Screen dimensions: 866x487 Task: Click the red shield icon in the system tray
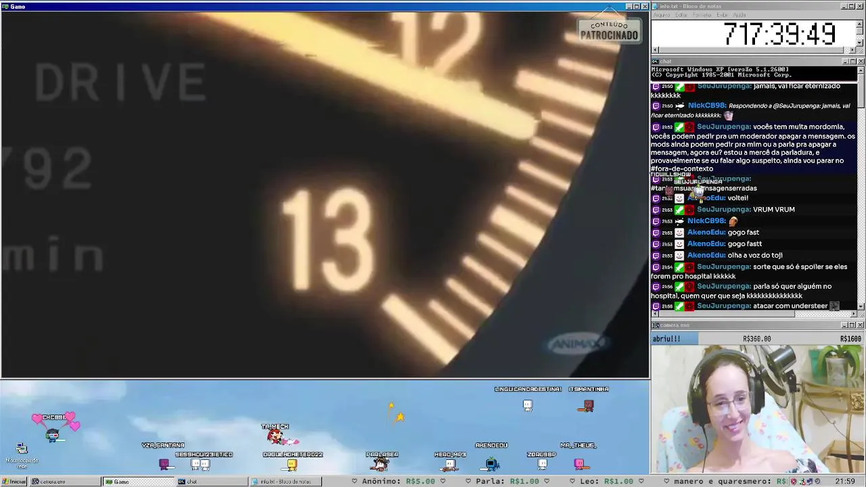[794, 482]
